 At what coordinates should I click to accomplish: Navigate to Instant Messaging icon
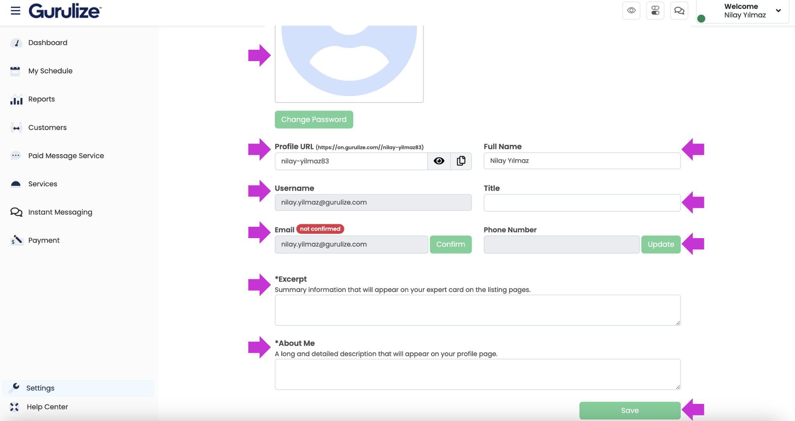pyautogui.click(x=16, y=212)
